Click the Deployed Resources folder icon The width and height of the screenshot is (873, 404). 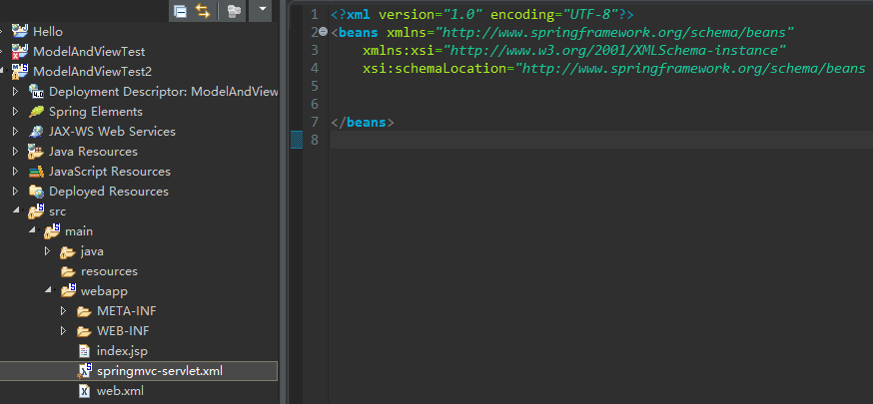tap(36, 192)
